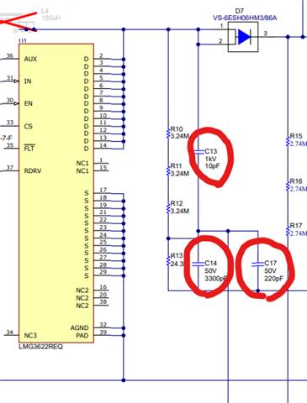The image size is (307, 403).
Task: Click pin number 16 beside NC2
Action: point(103,287)
